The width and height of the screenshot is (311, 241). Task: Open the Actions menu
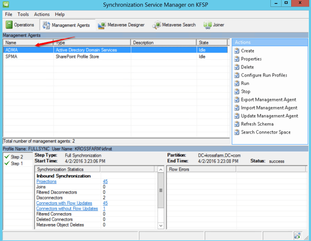[x=42, y=14]
